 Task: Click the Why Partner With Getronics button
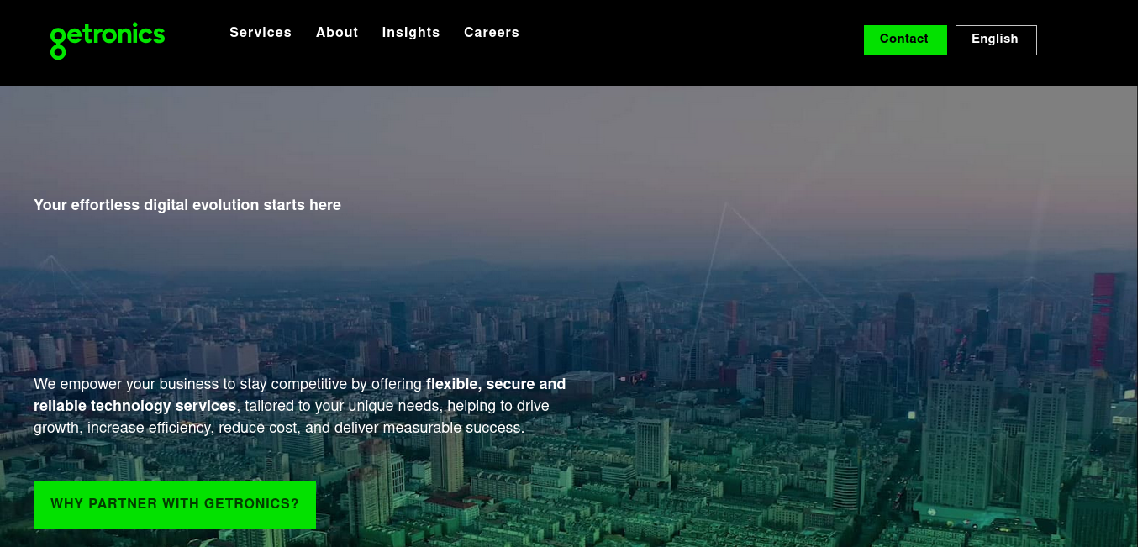pos(175,504)
